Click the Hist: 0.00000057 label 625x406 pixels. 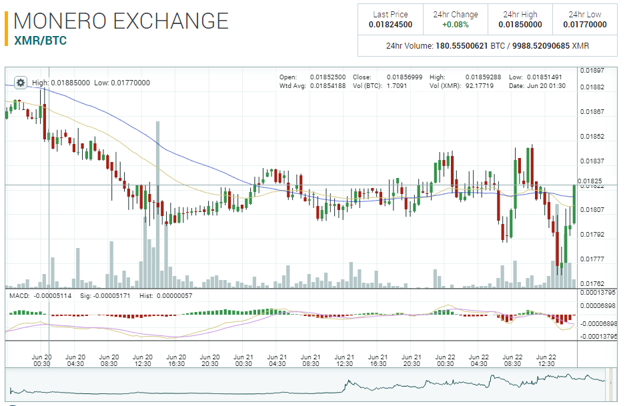point(166,295)
